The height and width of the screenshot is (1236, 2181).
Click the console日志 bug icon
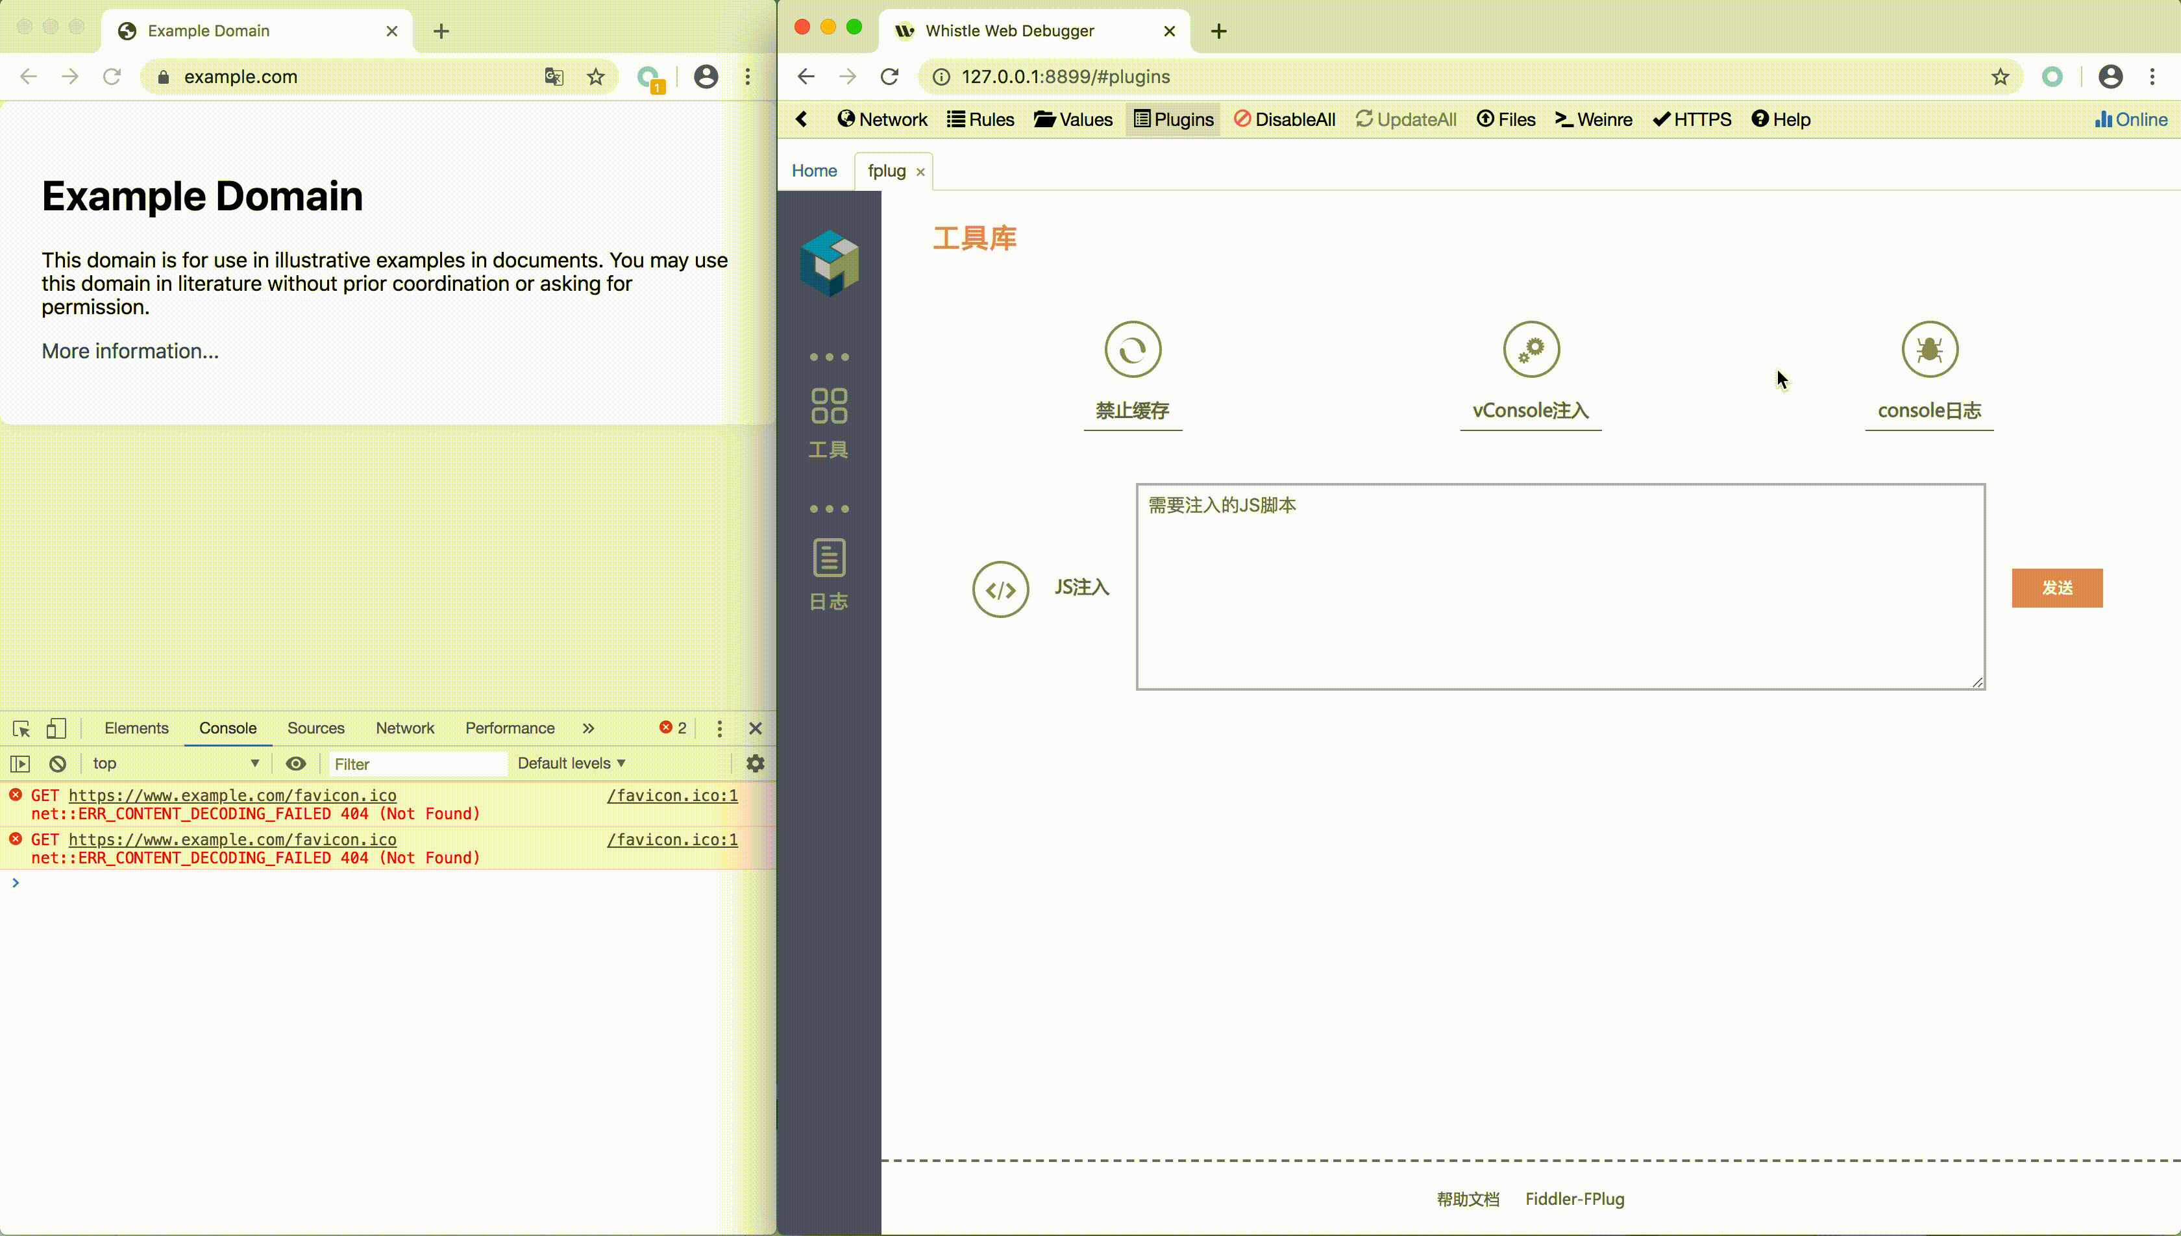[x=1929, y=349]
